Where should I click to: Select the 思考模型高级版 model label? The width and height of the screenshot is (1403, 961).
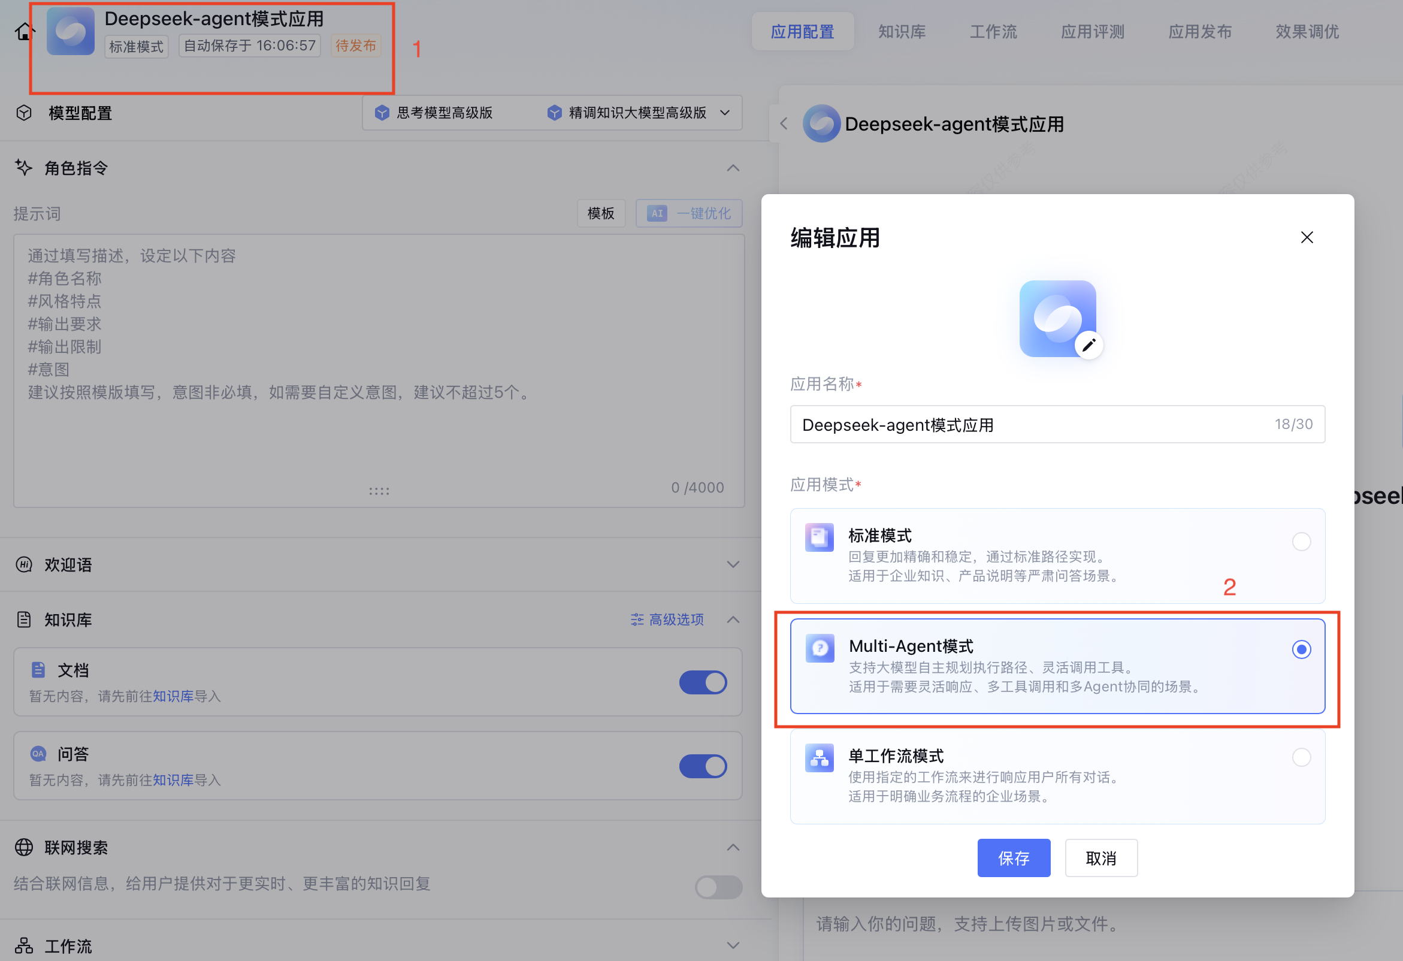tap(445, 113)
